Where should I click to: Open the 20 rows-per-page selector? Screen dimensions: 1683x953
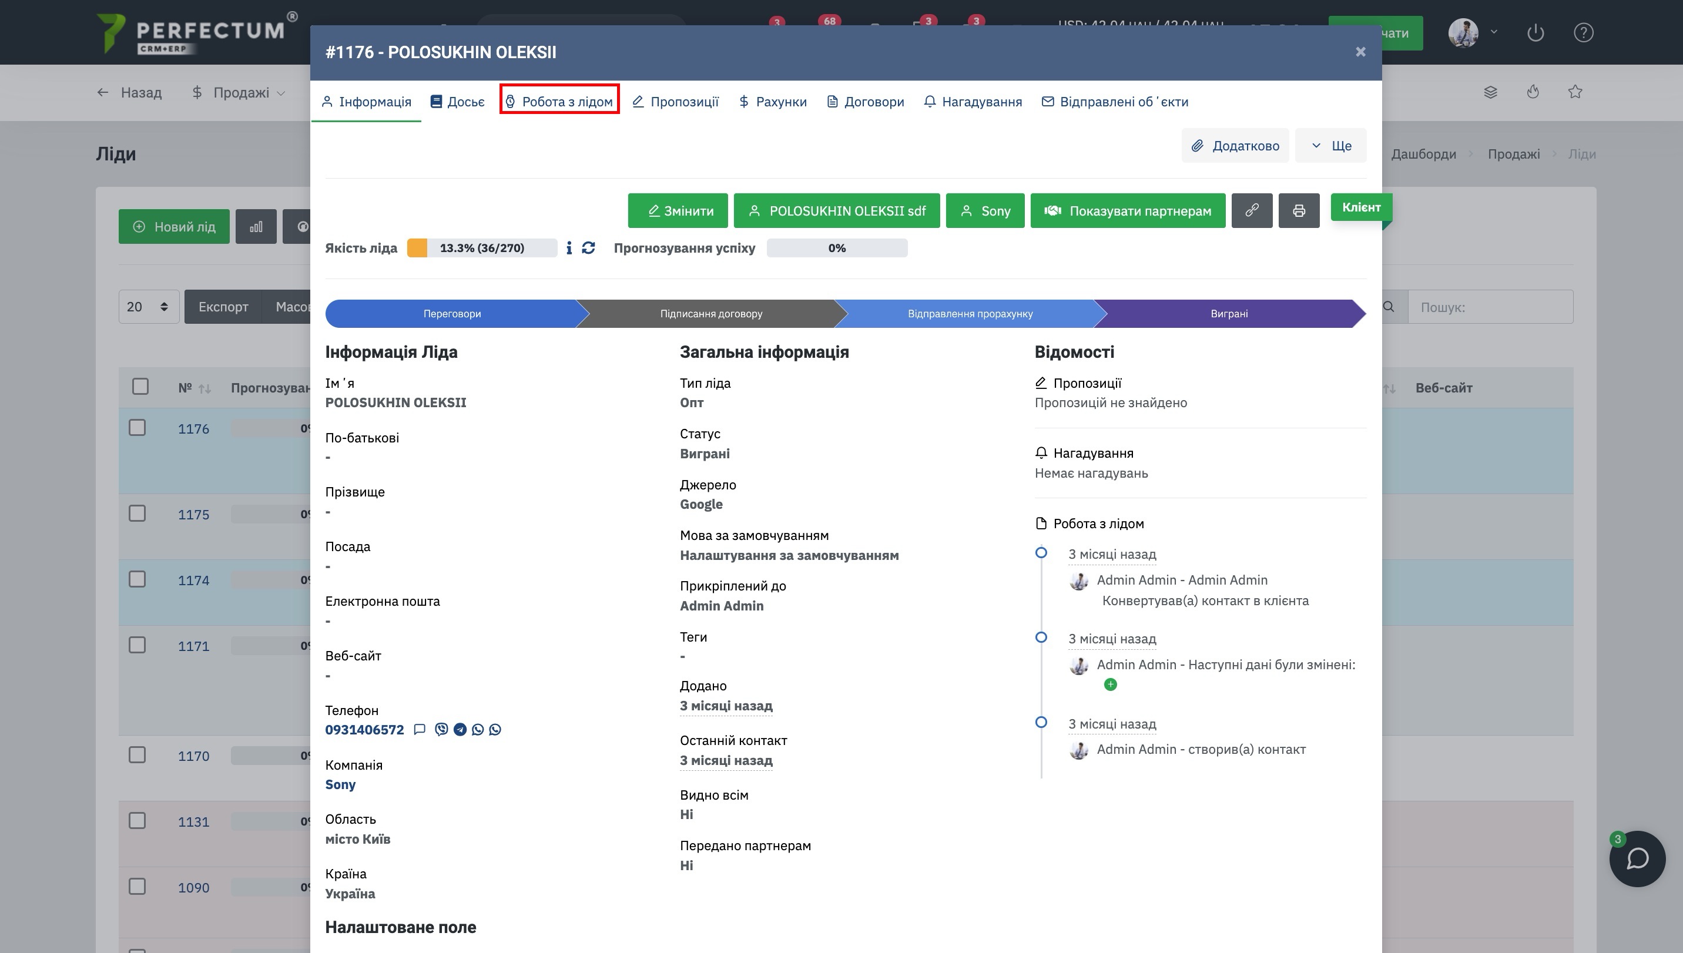coord(149,307)
